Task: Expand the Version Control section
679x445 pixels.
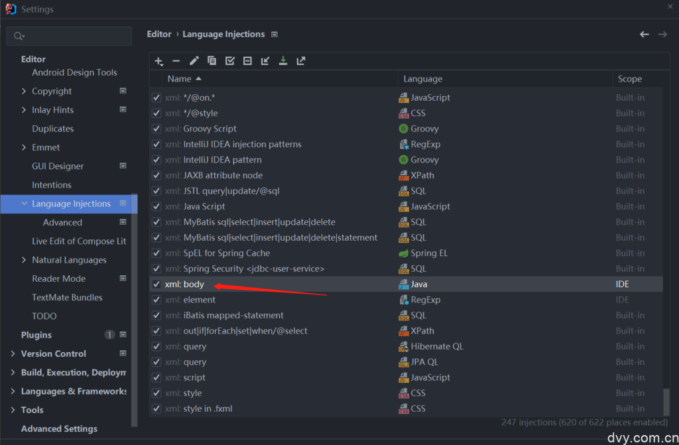Action: (x=13, y=354)
